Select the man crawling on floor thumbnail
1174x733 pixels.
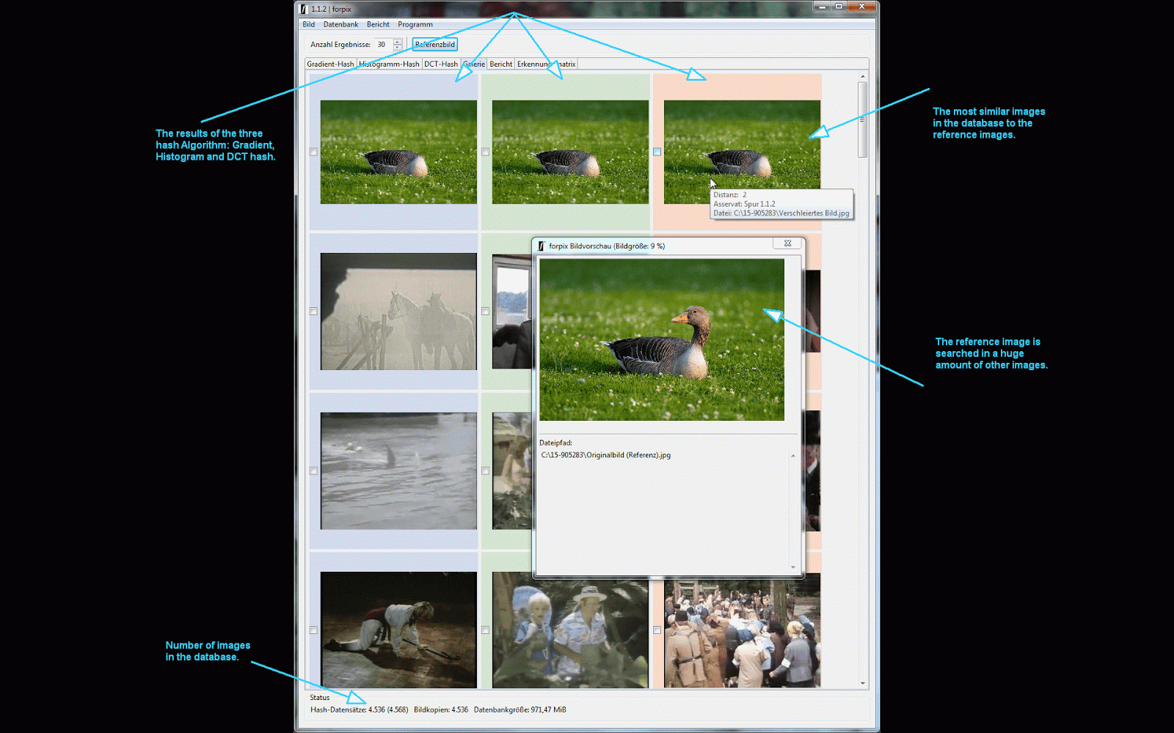click(398, 630)
